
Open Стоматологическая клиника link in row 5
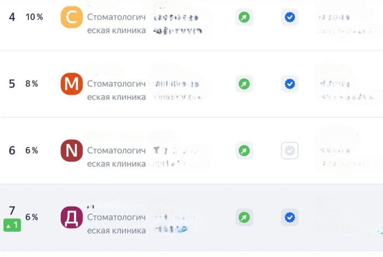[117, 90]
